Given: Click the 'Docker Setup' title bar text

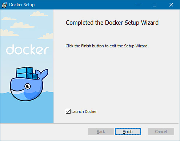Looking at the screenshot, I should coord(22,5).
